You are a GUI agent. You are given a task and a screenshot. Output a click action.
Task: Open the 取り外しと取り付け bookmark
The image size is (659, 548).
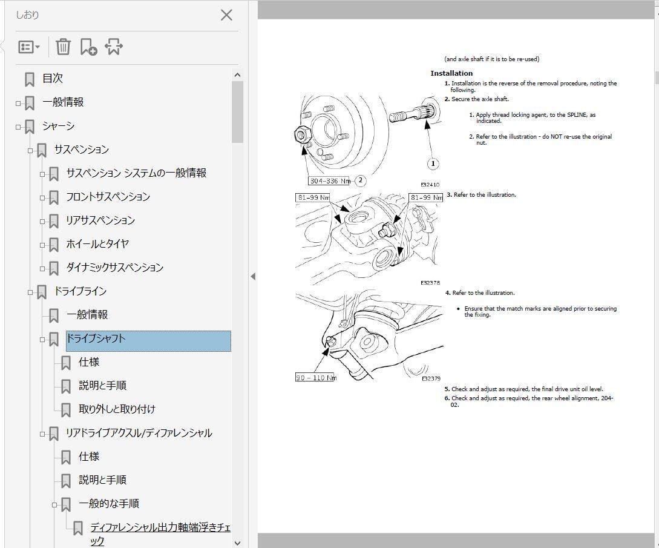tap(117, 409)
